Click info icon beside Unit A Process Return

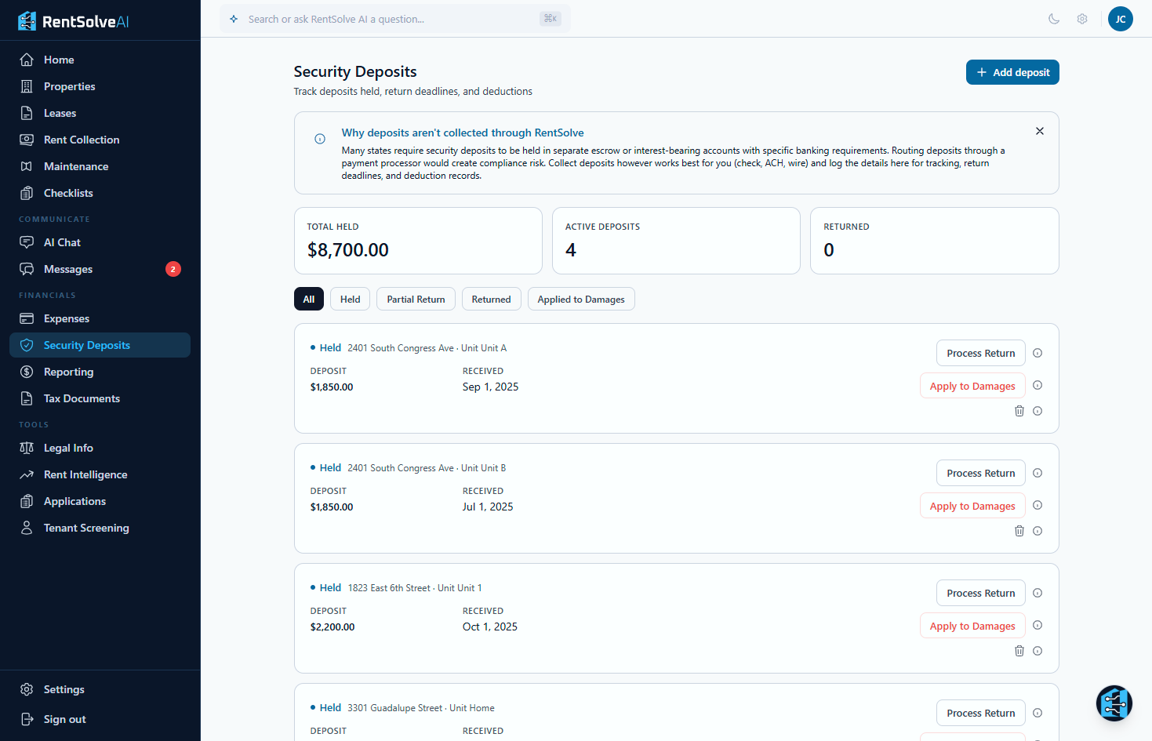[1038, 353]
